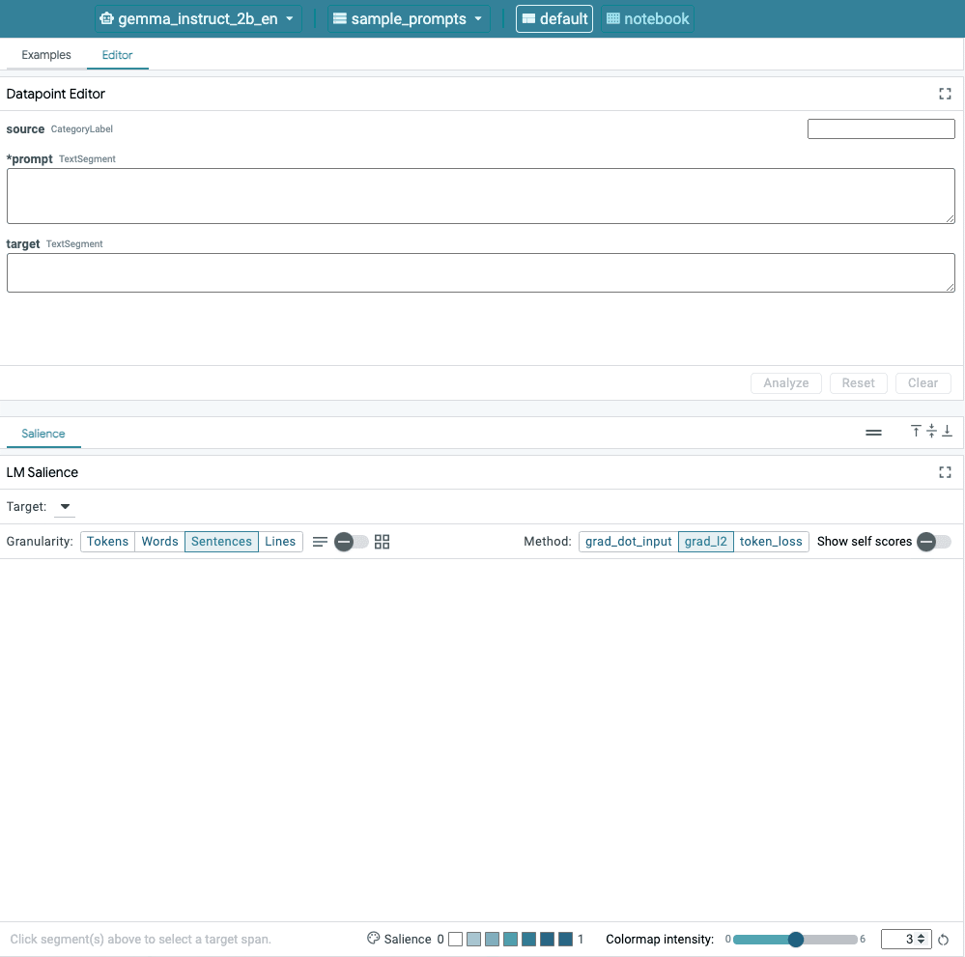The width and height of the screenshot is (965, 957).
Task: Open the gemma_instruct_2b_en model dropdown
Action: (x=198, y=18)
